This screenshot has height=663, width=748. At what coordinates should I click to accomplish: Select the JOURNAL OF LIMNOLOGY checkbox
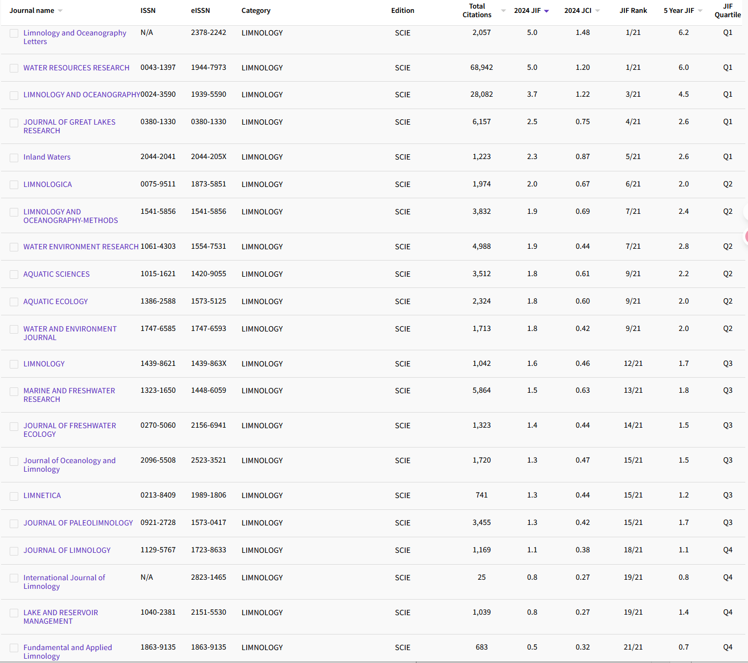pyautogui.click(x=14, y=551)
